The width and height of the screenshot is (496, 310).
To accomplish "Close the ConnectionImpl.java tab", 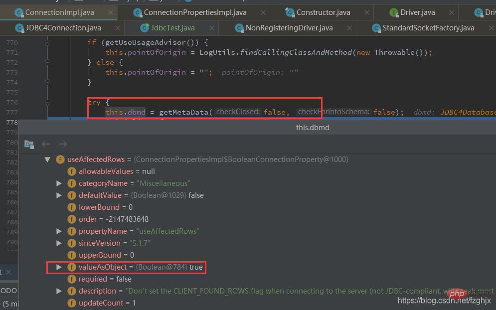I will tap(104, 12).
